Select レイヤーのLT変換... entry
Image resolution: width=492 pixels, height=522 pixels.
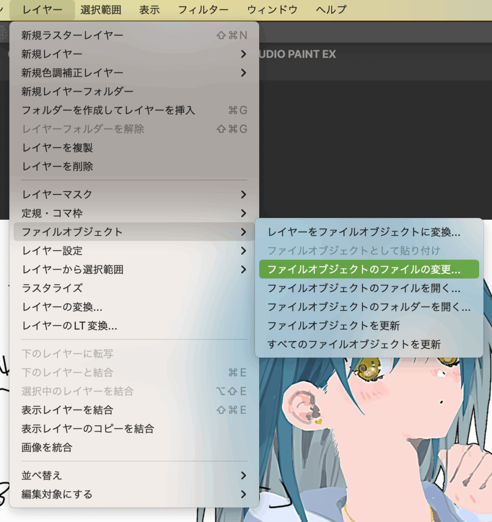(134, 326)
